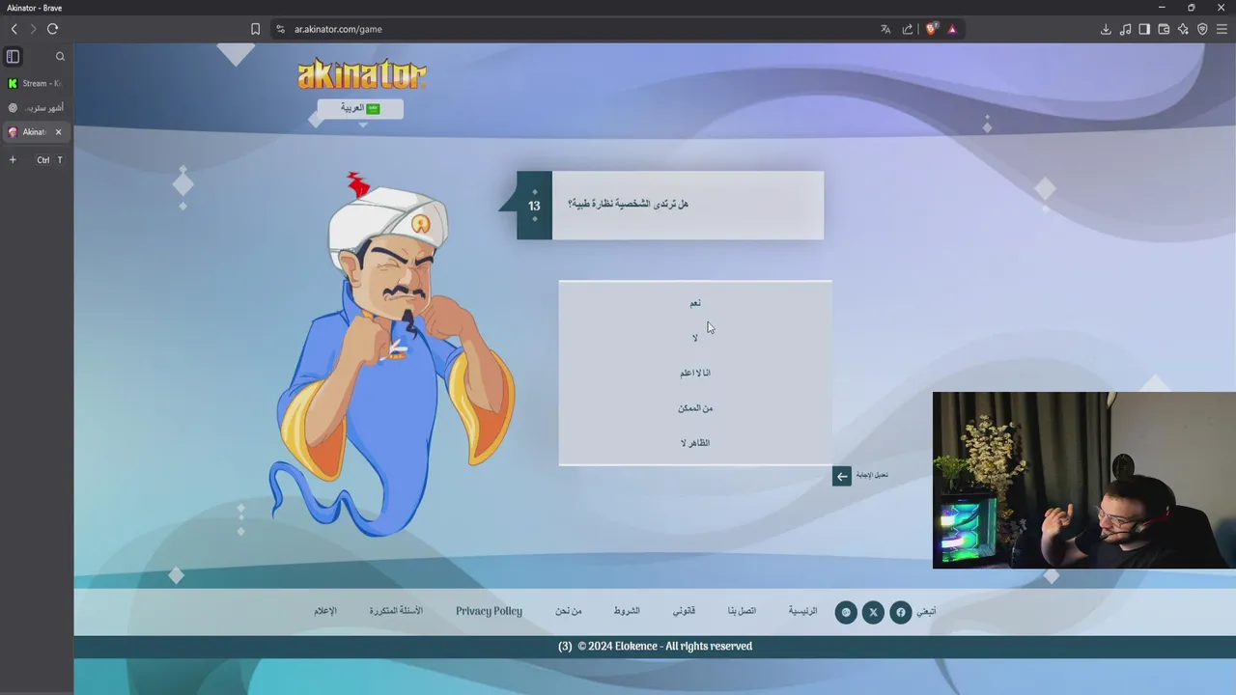Bookmark this page
1236x695 pixels.
coord(255,29)
